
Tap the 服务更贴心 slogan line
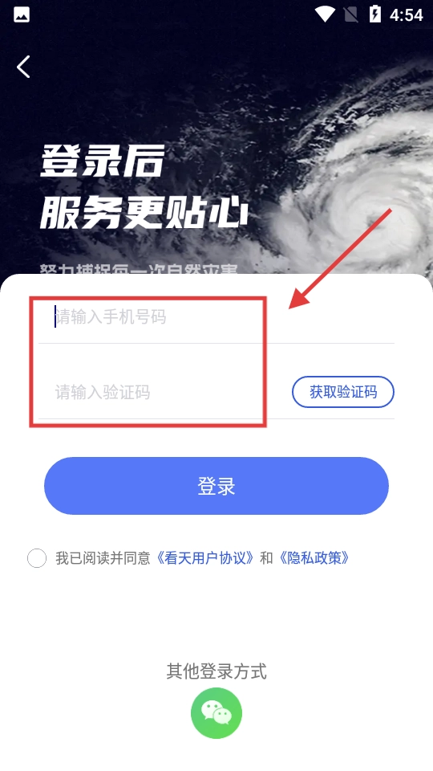click(x=144, y=215)
